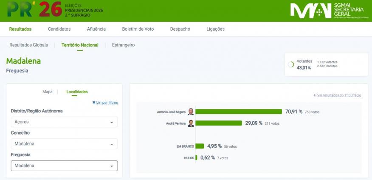Click the Votantes label in turnout card
The width and height of the screenshot is (372, 180).
304,61
